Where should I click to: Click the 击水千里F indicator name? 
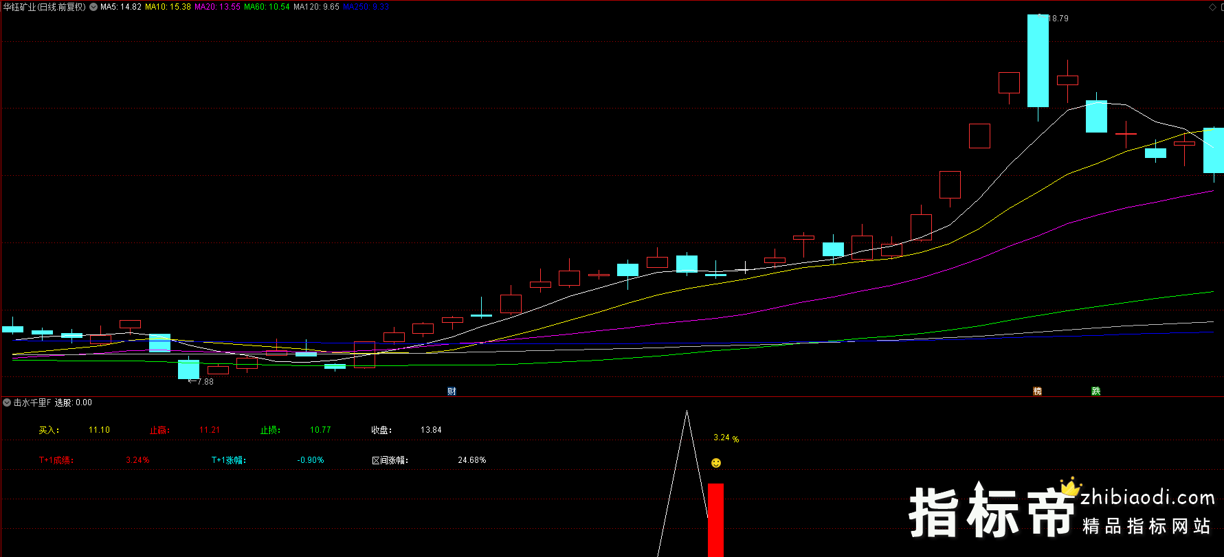[32, 402]
